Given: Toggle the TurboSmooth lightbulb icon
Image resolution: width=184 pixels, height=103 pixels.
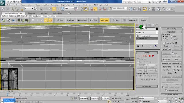Looking at the screenshot, I should [x=138, y=36].
